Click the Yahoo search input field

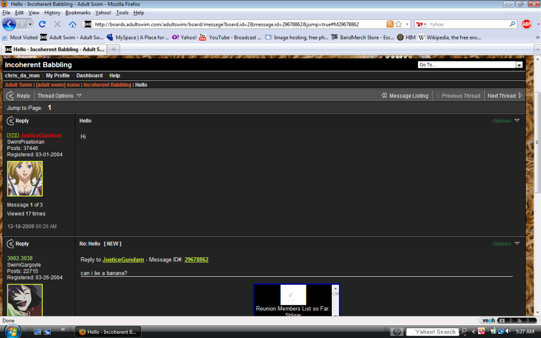[x=468, y=24]
